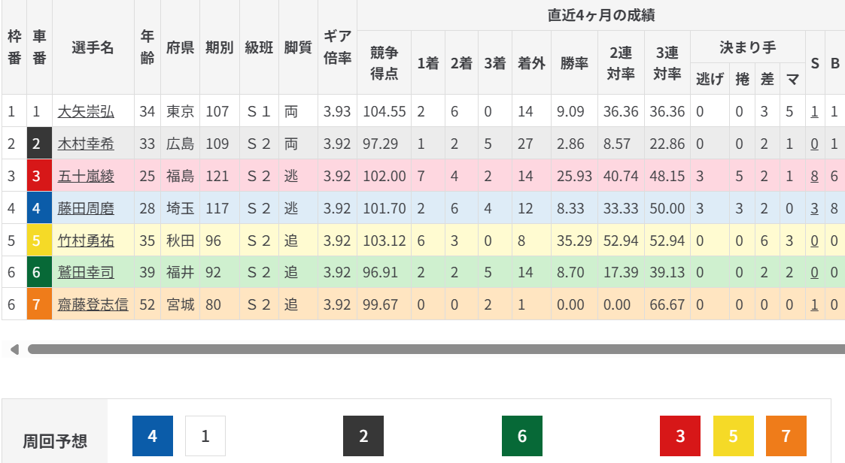This screenshot has width=845, height=463.
Task: Open the 齋藤登志信 rider link
Action: click(x=93, y=304)
